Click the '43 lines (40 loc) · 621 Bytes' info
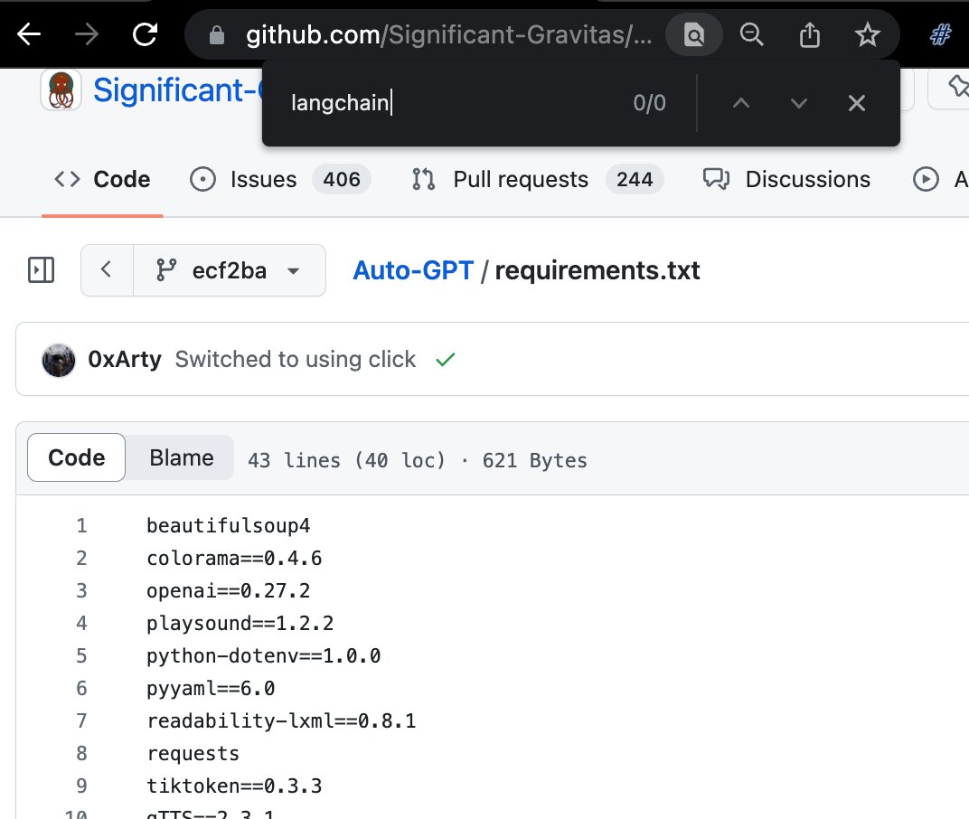The image size is (969, 819). [x=417, y=460]
